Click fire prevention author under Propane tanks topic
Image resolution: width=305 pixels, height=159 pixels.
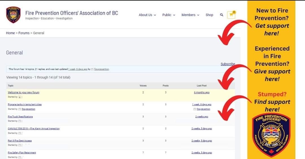29,109
